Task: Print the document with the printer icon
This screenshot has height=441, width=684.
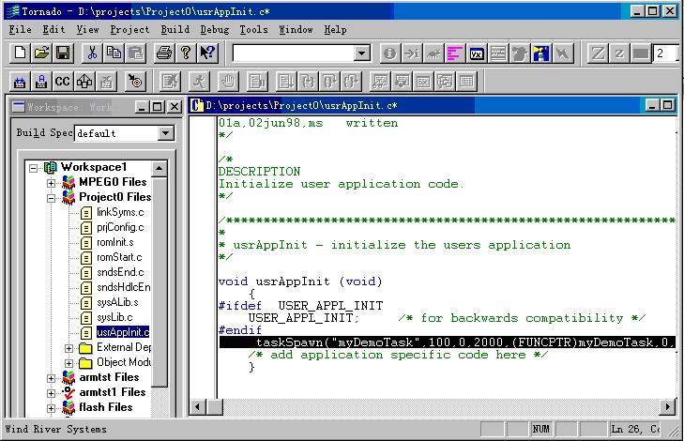Action: [x=164, y=53]
